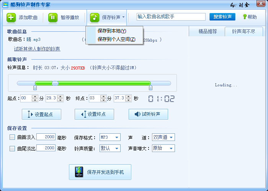
Task: Increase the end minutes 03 spinner
Action: tap(103, 97)
